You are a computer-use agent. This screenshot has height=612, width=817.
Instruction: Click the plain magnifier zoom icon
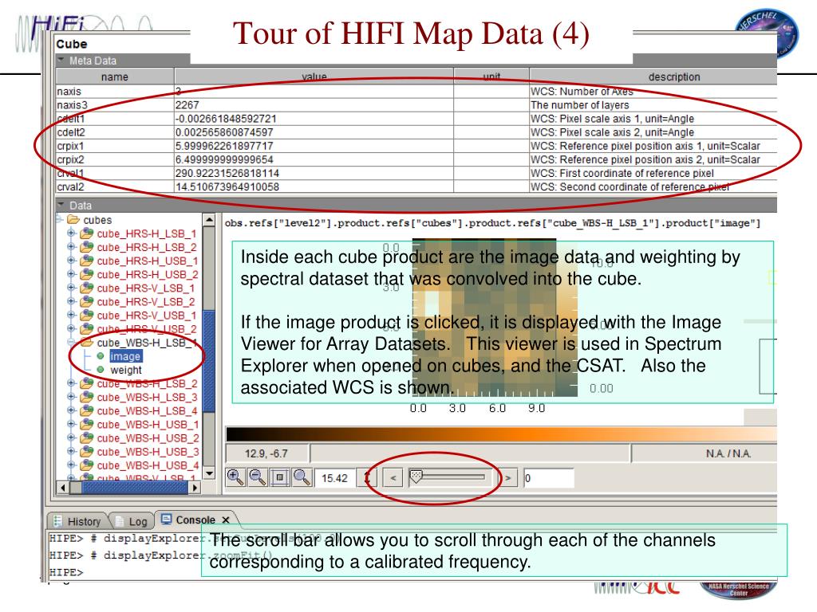[302, 477]
